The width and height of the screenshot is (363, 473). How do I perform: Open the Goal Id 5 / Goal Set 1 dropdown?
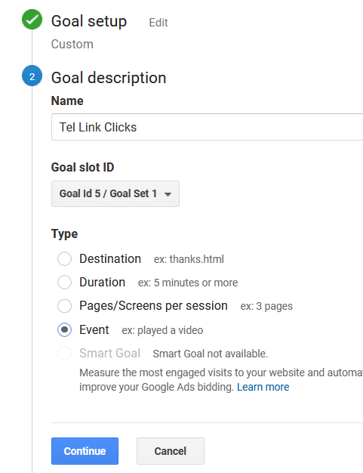pyautogui.click(x=115, y=193)
